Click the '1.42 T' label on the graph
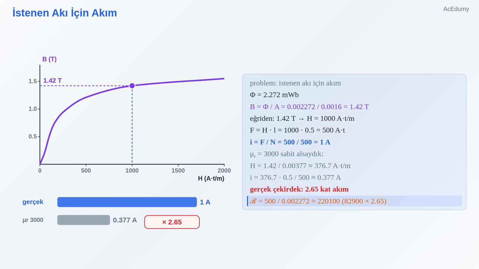The height and width of the screenshot is (269, 479). pos(52,80)
